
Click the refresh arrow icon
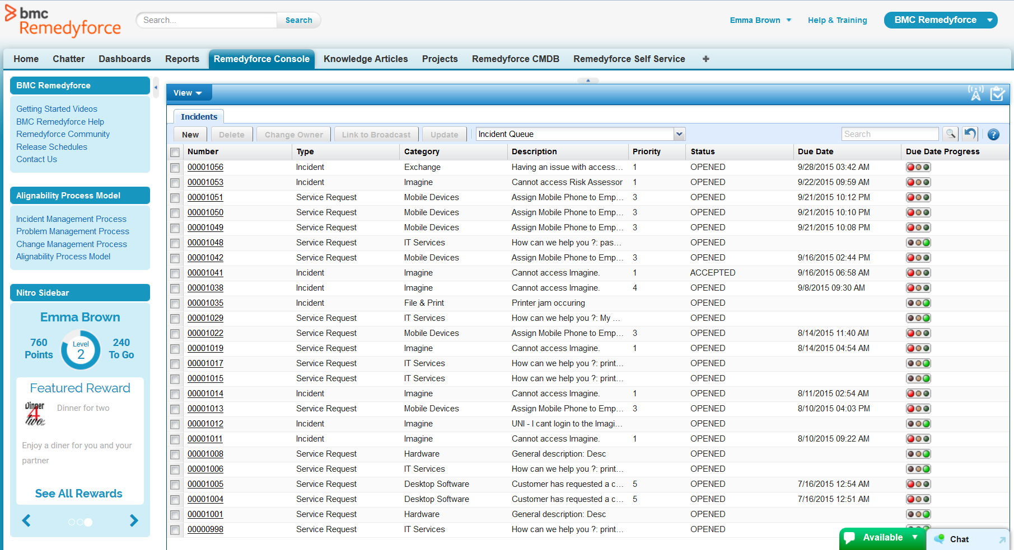click(x=970, y=134)
